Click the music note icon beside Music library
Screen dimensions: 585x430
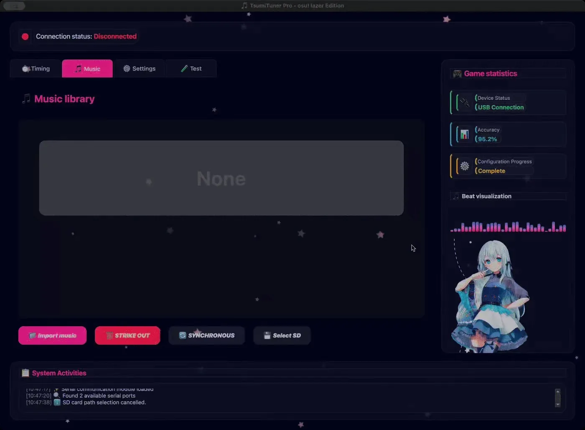tap(26, 99)
